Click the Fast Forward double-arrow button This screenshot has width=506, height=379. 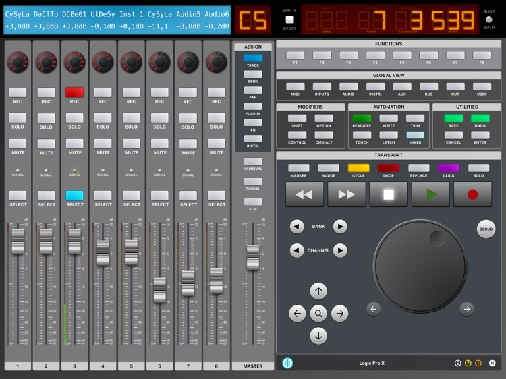pos(346,194)
